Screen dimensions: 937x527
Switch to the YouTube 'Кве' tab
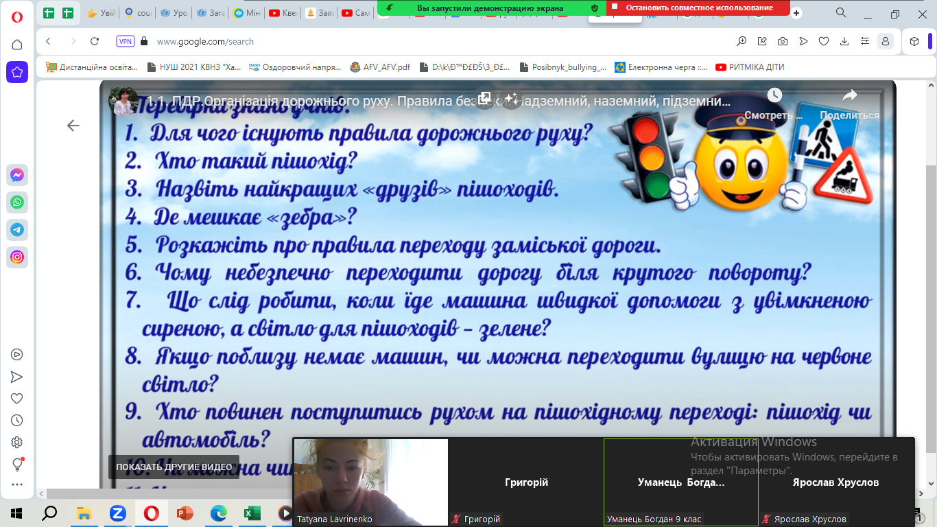282,13
